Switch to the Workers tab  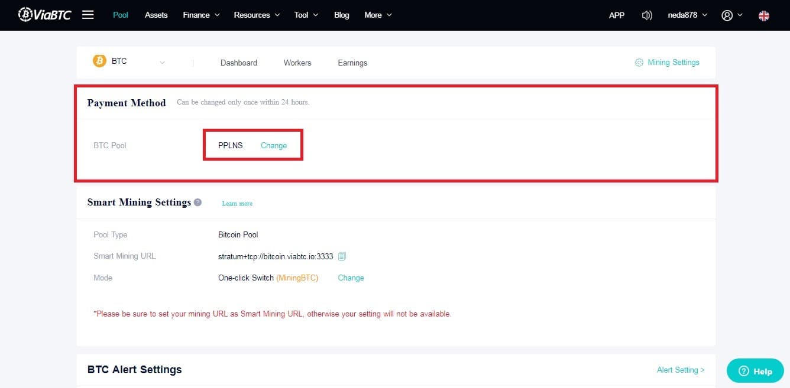coord(297,63)
